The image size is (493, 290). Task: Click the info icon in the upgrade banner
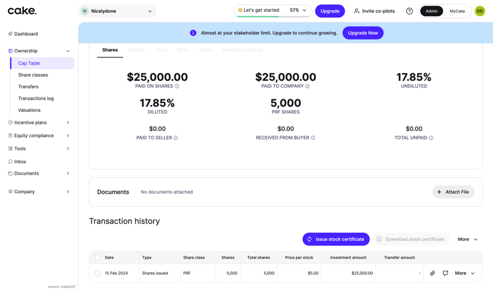(193, 33)
